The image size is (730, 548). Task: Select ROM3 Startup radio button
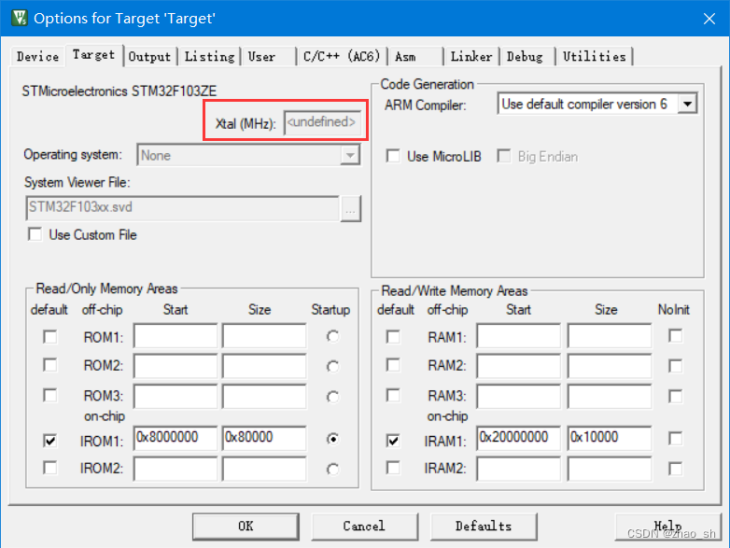point(333,397)
